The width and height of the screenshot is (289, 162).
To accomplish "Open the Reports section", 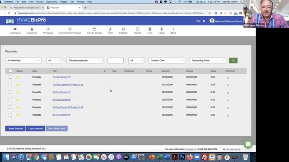I will (137, 31).
